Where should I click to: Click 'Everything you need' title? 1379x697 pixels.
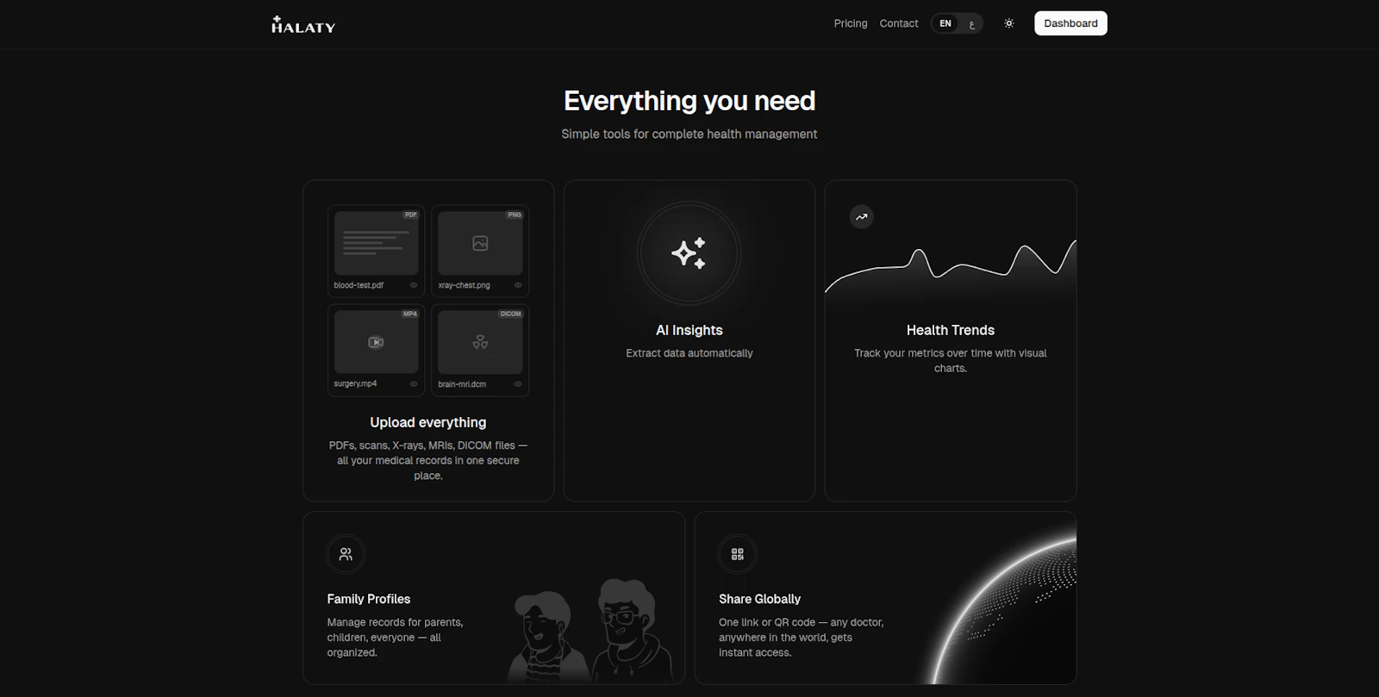pos(689,101)
